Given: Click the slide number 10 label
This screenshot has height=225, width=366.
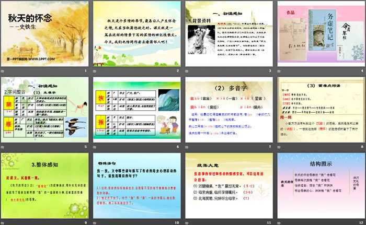Looking at the screenshot, I should 177,223.
